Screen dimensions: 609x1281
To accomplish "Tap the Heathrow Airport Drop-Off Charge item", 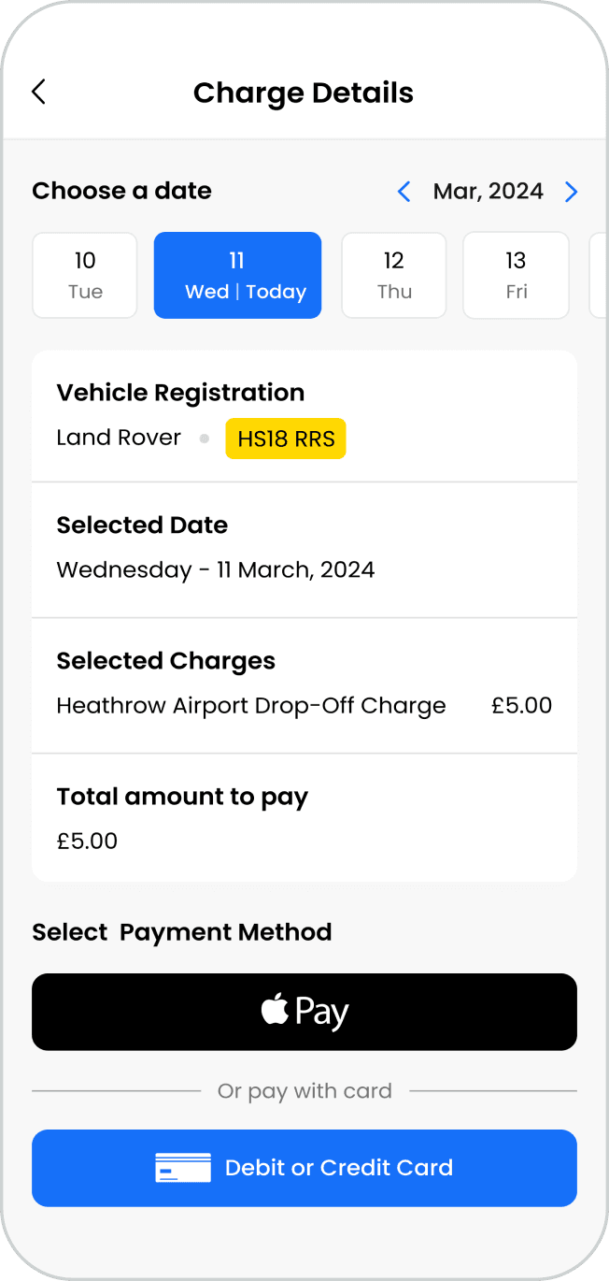I will tap(251, 705).
